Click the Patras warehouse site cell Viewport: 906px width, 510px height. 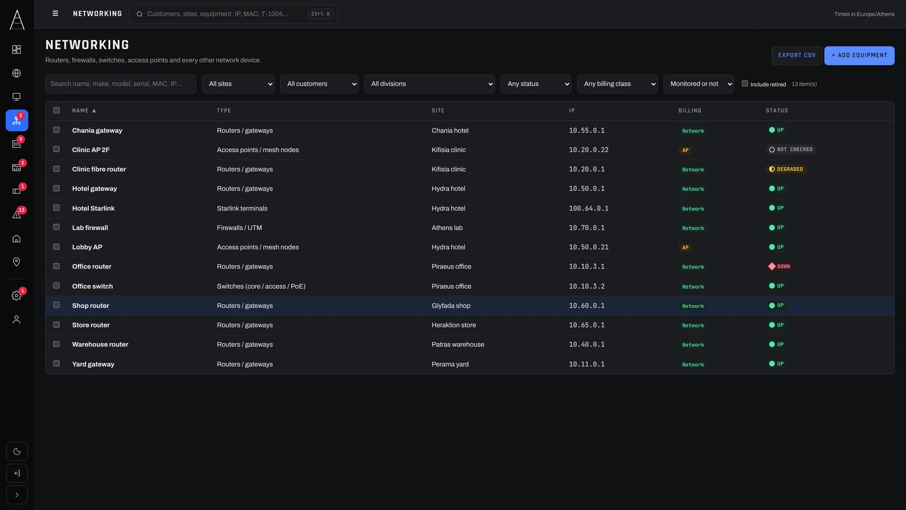pyautogui.click(x=458, y=345)
